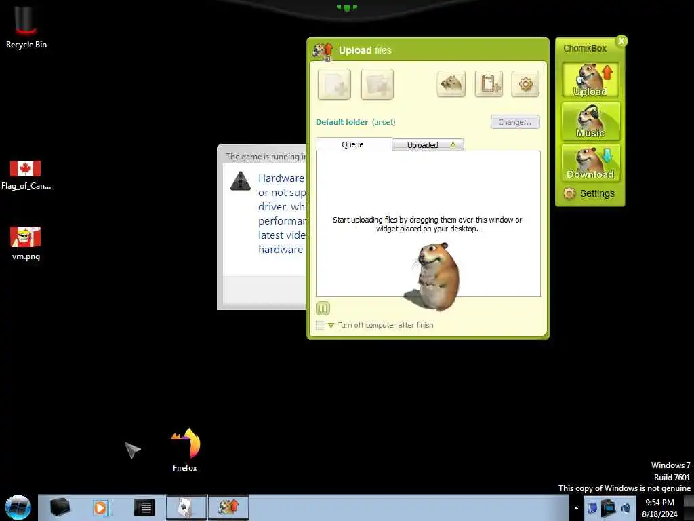Select the vm.png desktop file
The image size is (694, 521).
tap(26, 244)
